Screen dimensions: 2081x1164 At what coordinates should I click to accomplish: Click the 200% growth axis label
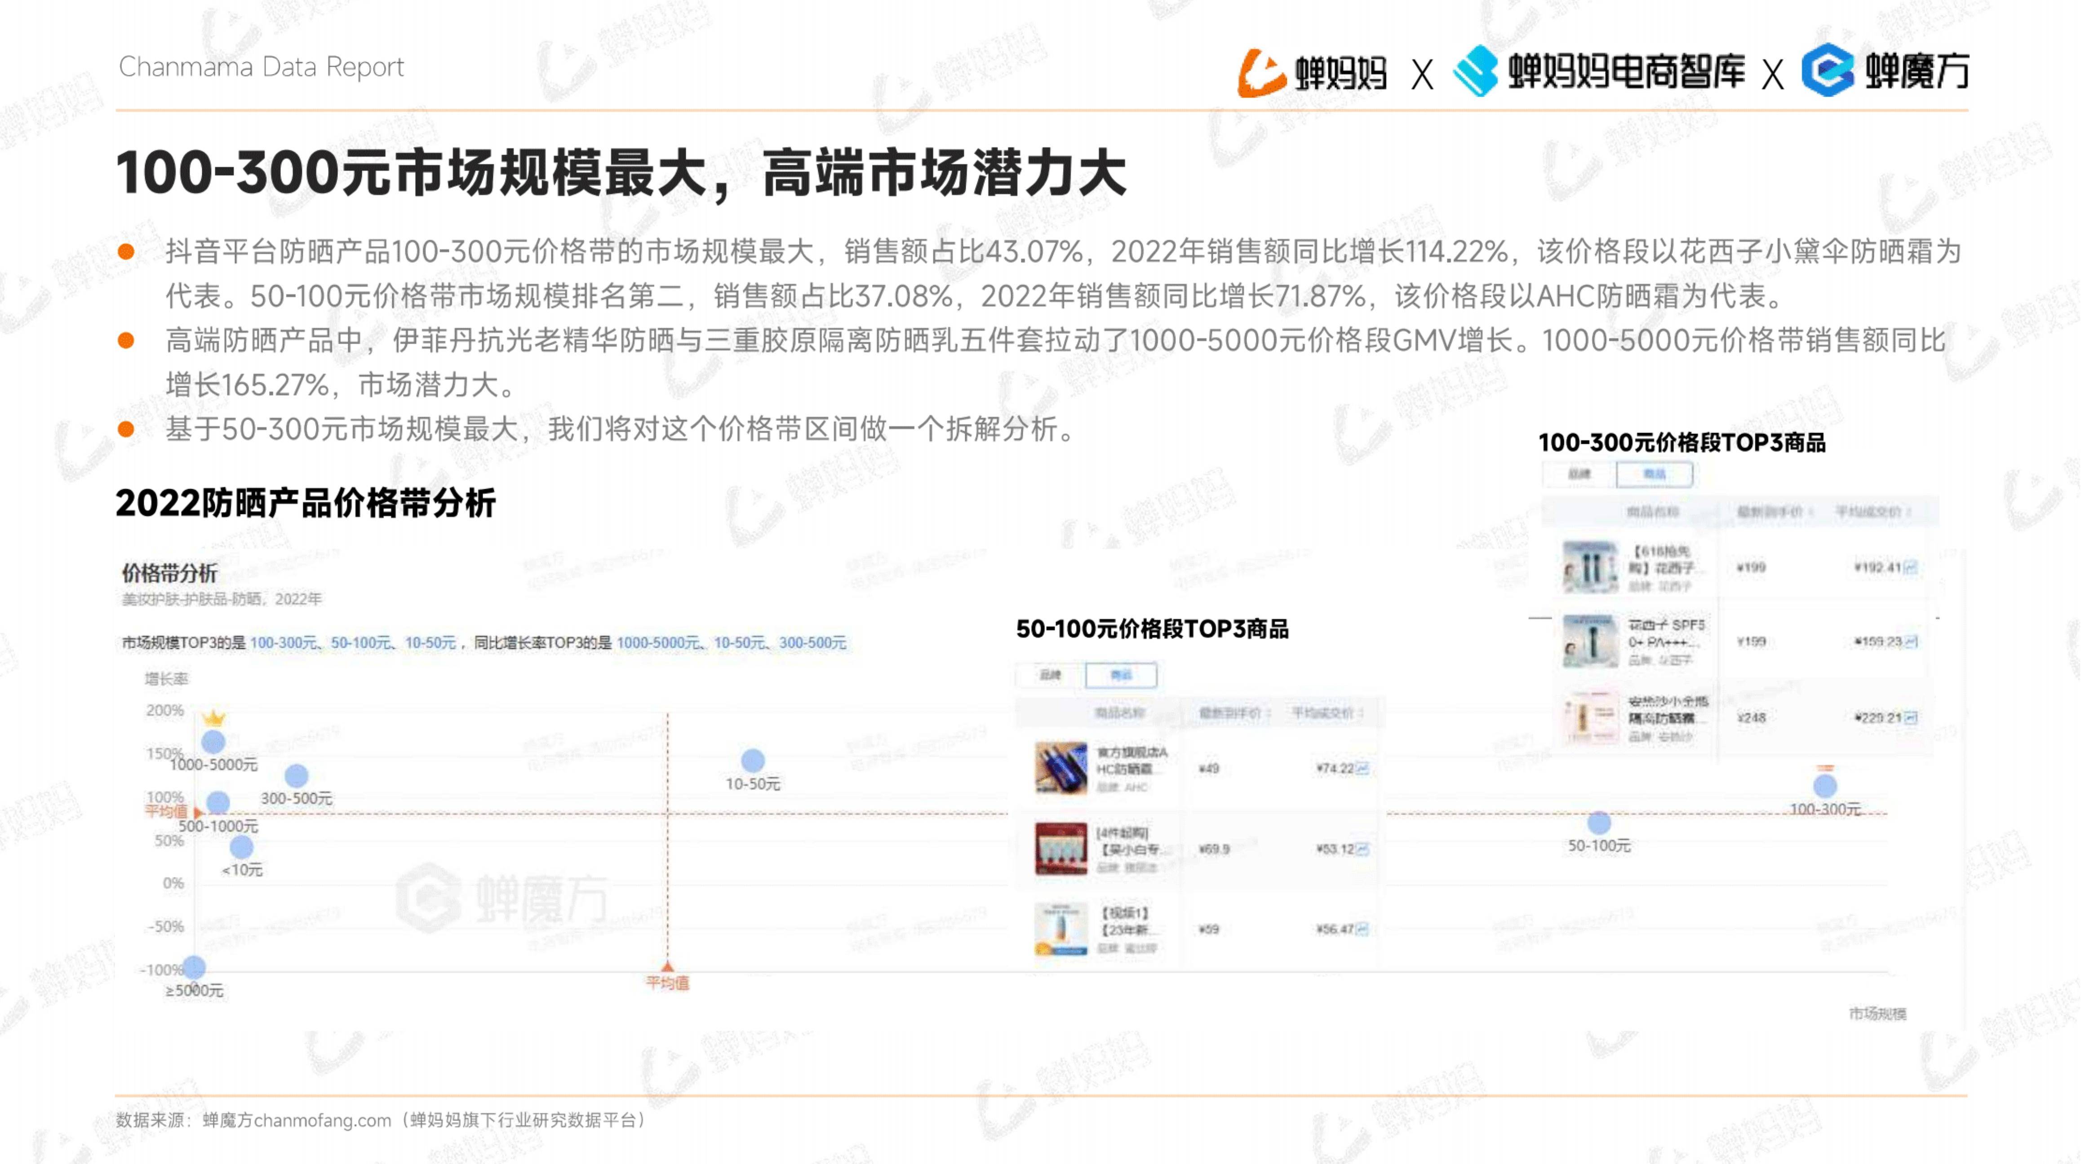pyautogui.click(x=165, y=710)
